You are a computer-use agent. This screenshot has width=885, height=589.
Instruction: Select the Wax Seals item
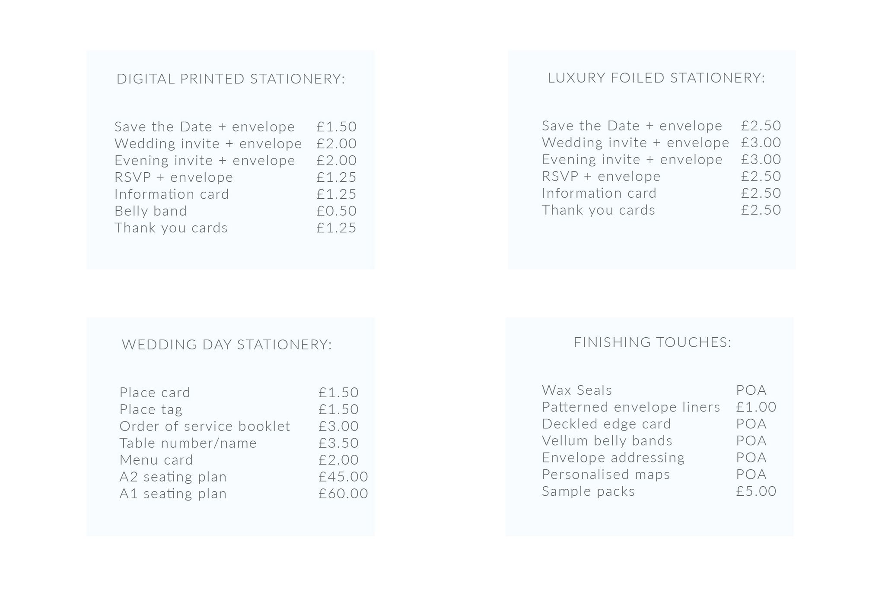(577, 390)
